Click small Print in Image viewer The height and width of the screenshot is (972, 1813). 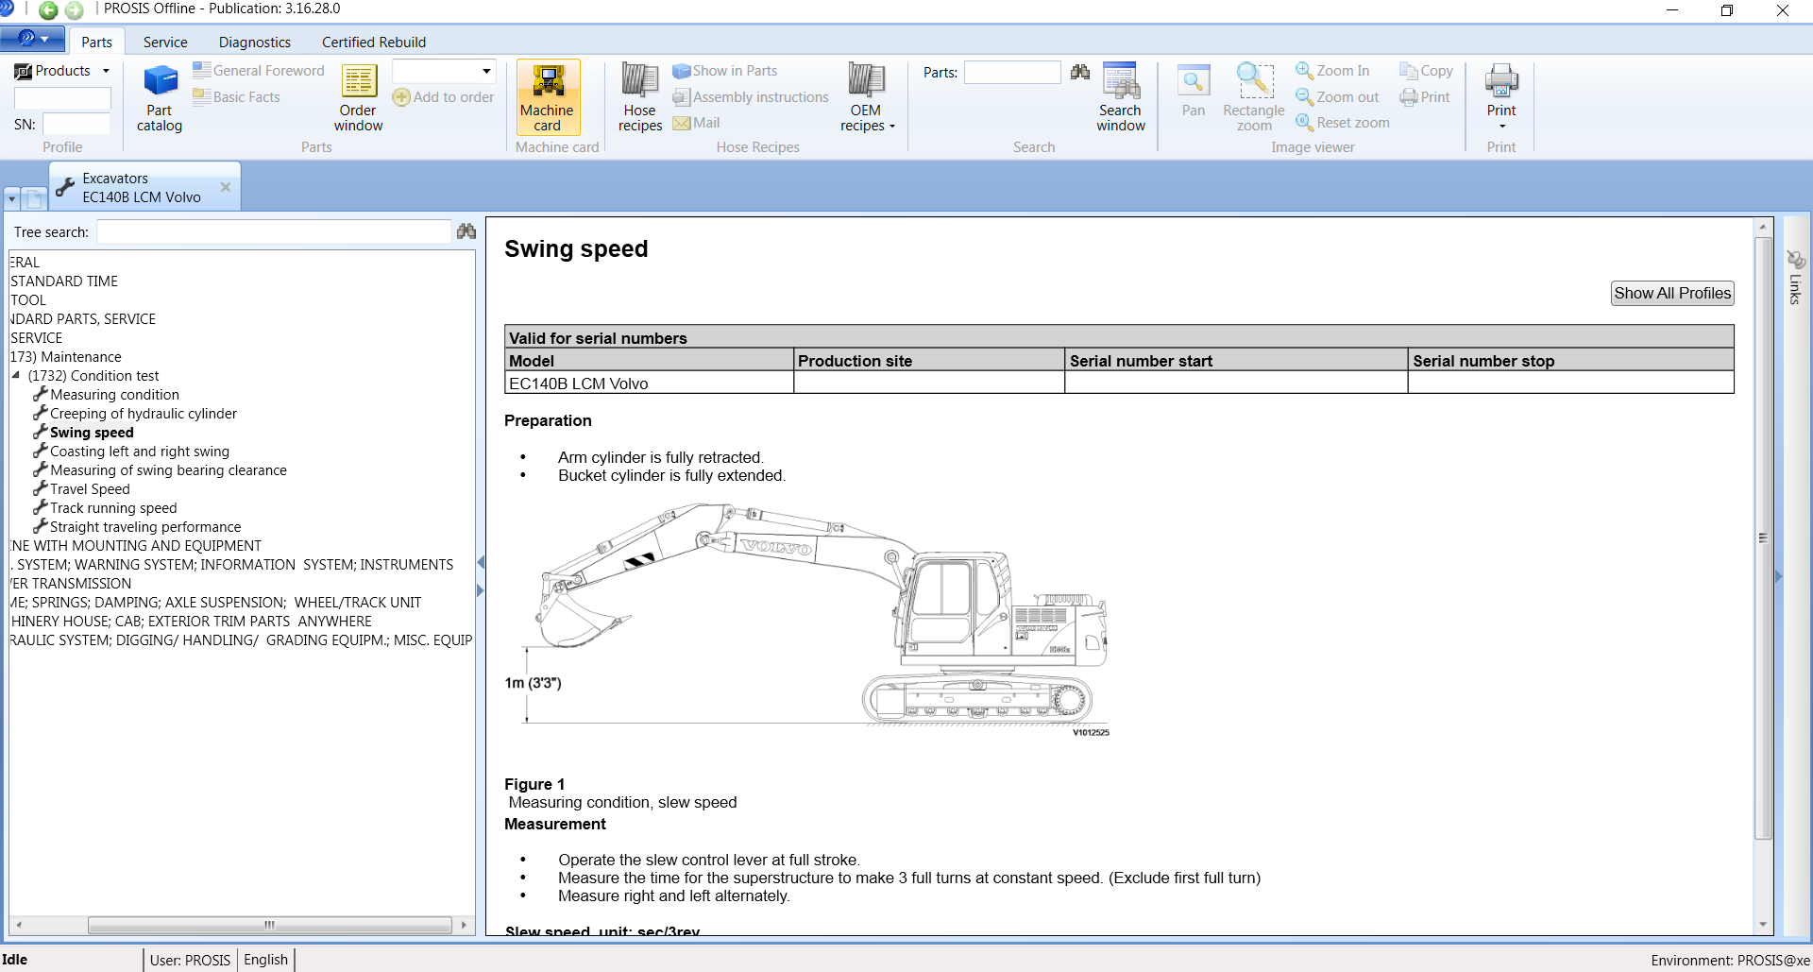tap(1425, 97)
